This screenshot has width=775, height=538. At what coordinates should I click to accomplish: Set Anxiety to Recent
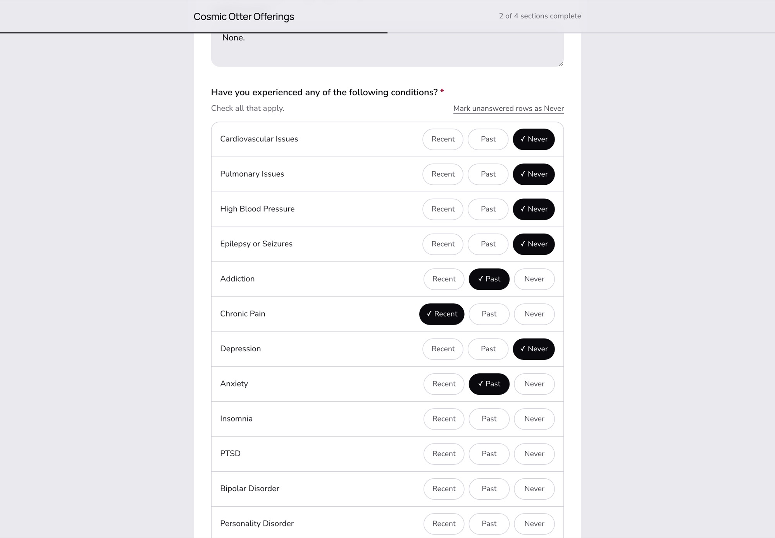click(444, 384)
